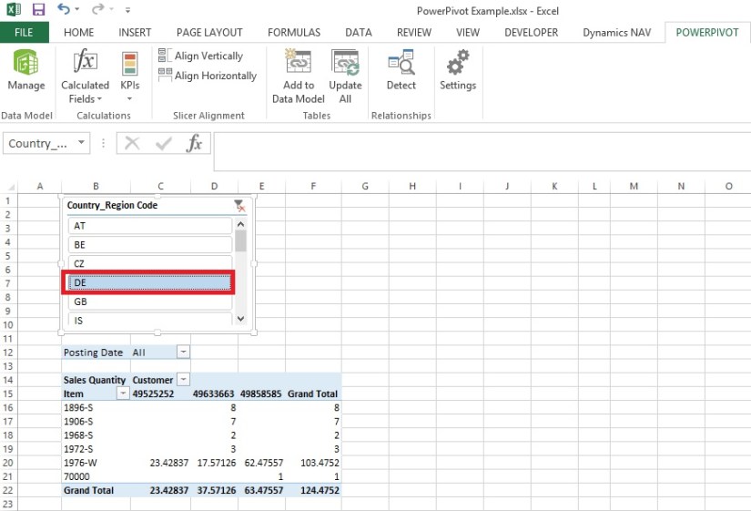Switch to the INSERT ribbon tab
Screen dimensions: 751x511
(x=135, y=33)
